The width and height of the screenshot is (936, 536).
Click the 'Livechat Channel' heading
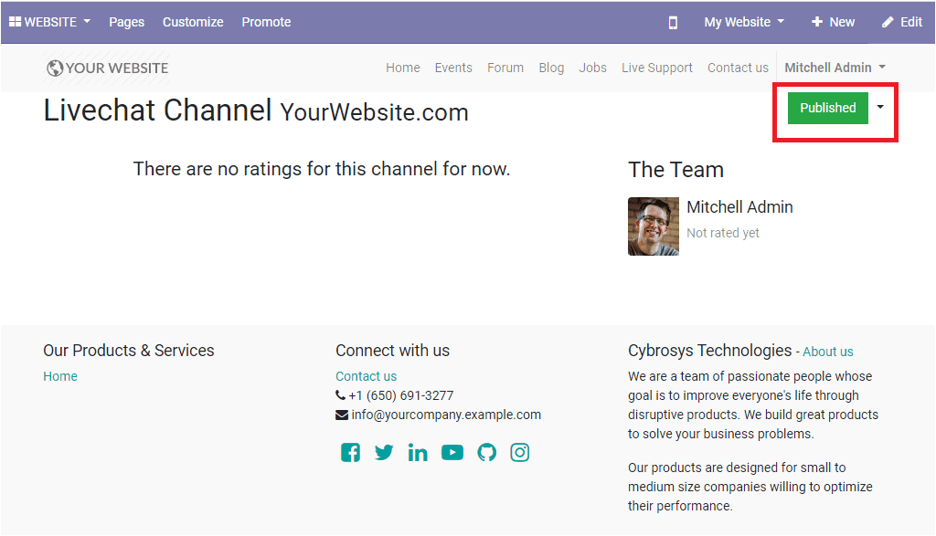pyautogui.click(x=157, y=110)
